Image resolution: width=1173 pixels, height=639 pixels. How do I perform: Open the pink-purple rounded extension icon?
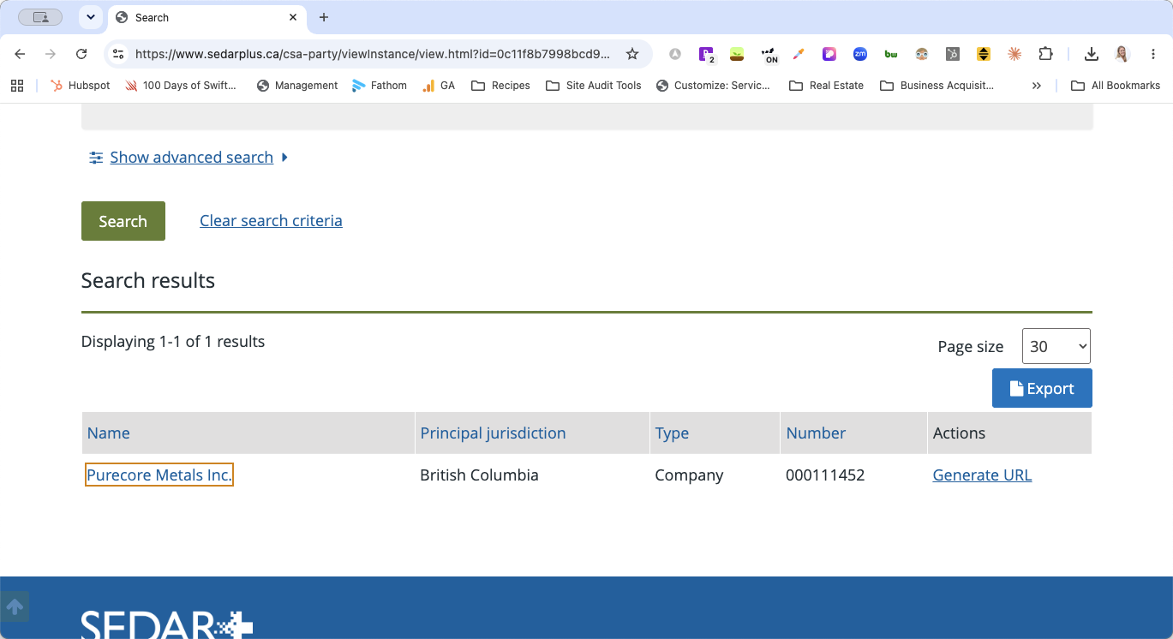click(829, 54)
